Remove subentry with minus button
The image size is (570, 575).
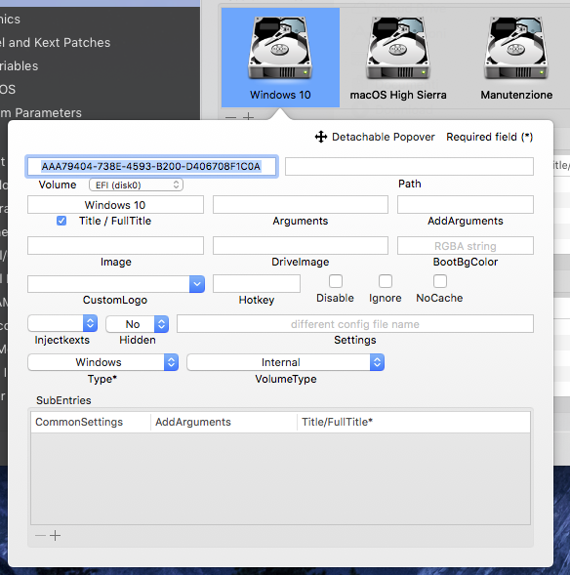[x=40, y=535]
